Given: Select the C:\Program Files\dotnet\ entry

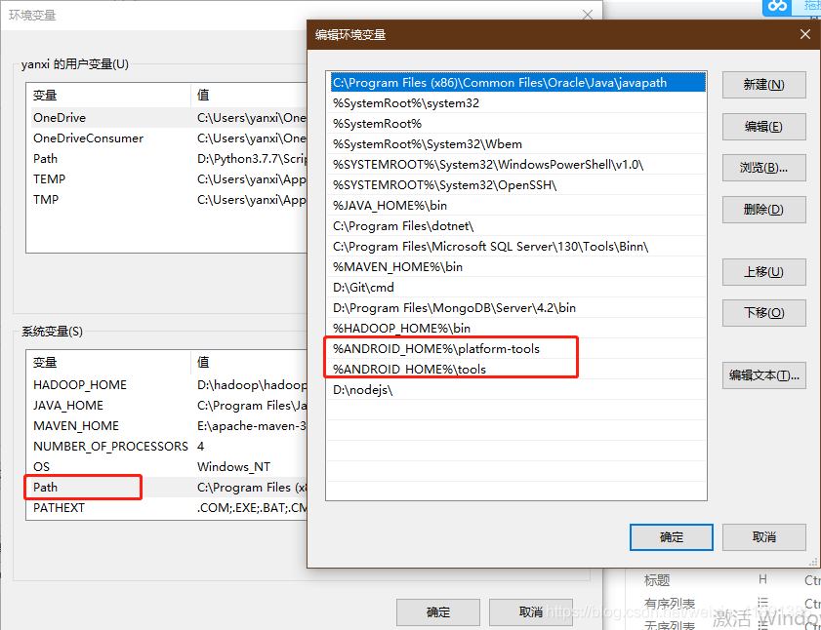Looking at the screenshot, I should 516,226.
